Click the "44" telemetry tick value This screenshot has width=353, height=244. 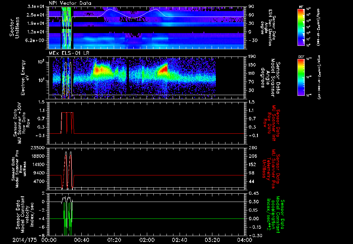coord(251,181)
